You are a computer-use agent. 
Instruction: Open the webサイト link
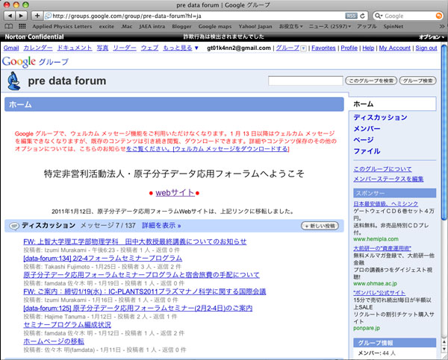175,193
